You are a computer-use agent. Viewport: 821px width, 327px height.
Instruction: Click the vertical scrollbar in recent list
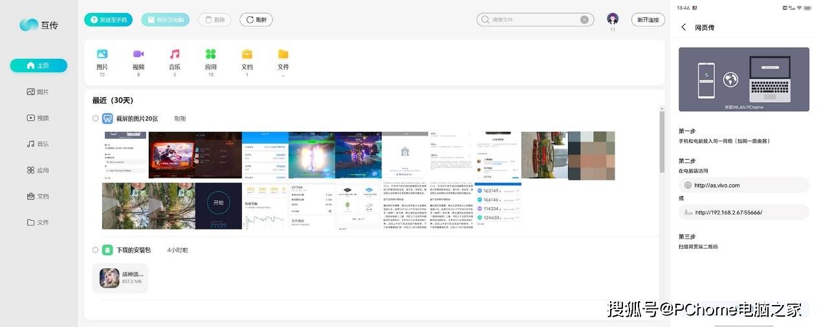[x=661, y=141]
